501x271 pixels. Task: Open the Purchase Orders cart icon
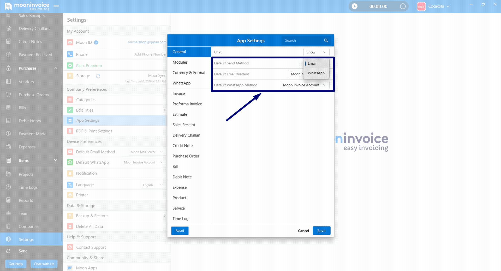pos(9,94)
